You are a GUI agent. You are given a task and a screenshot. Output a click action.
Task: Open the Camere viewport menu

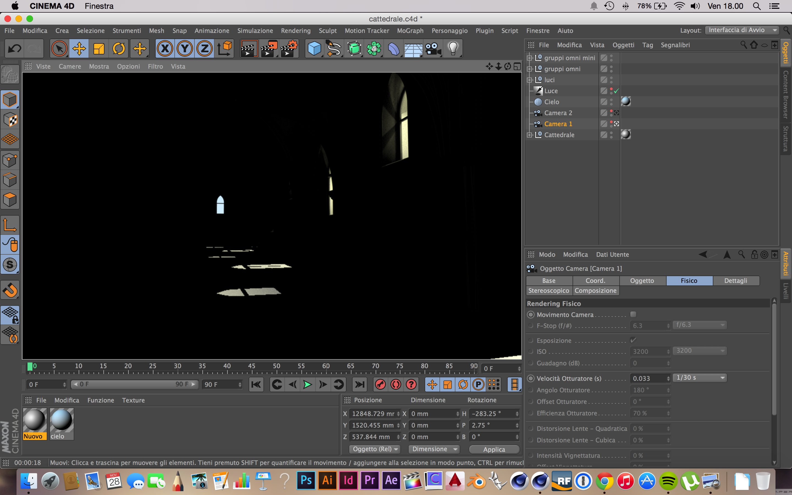pyautogui.click(x=70, y=67)
